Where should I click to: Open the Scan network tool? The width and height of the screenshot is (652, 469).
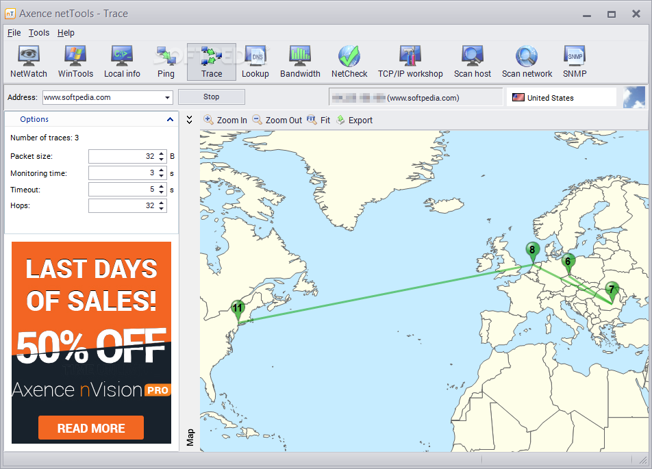pos(527,62)
